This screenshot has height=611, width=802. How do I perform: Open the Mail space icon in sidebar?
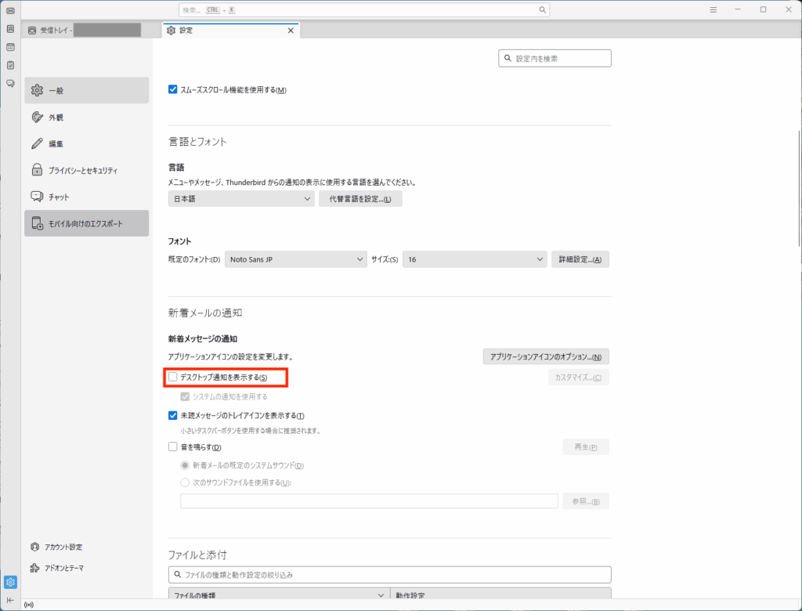pyautogui.click(x=10, y=11)
